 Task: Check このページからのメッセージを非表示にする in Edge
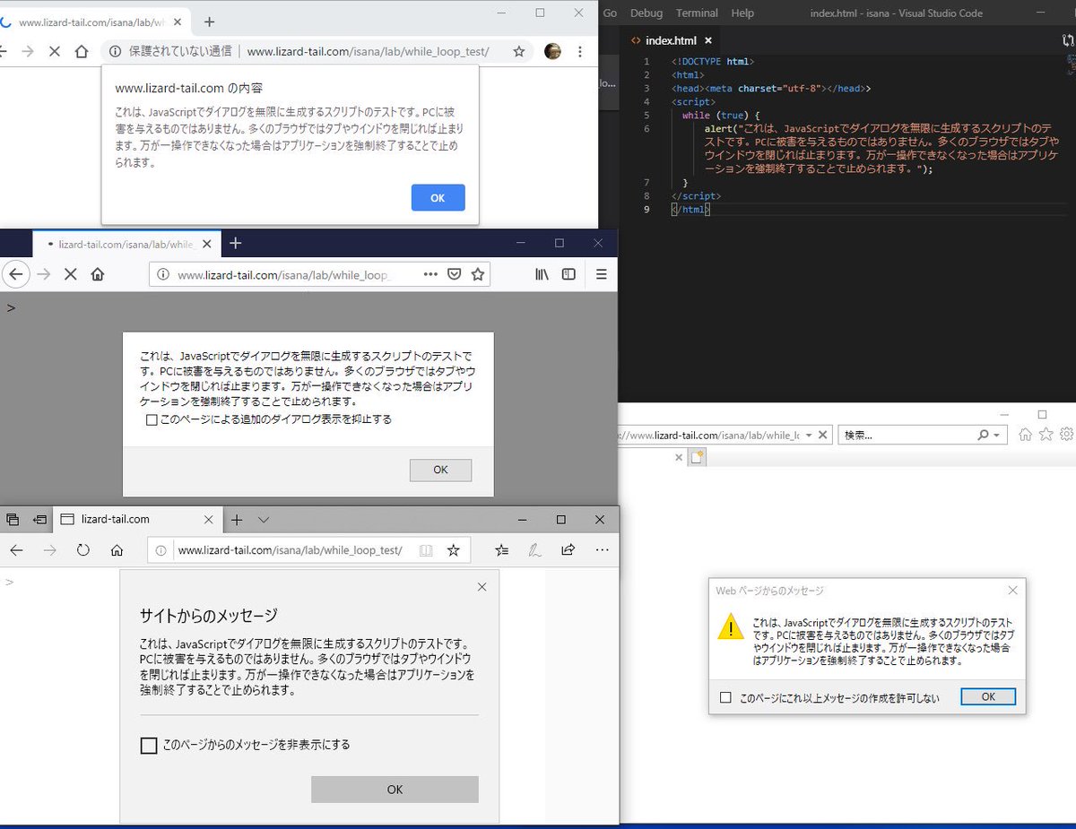point(149,745)
